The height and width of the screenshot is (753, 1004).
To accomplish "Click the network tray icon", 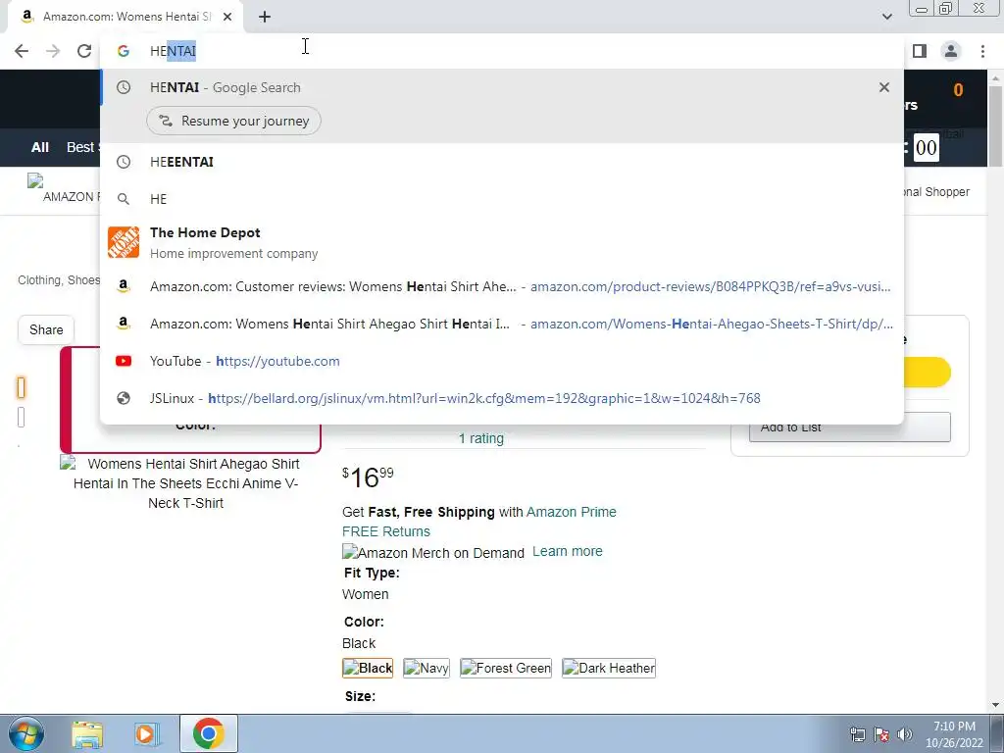I will [857, 734].
